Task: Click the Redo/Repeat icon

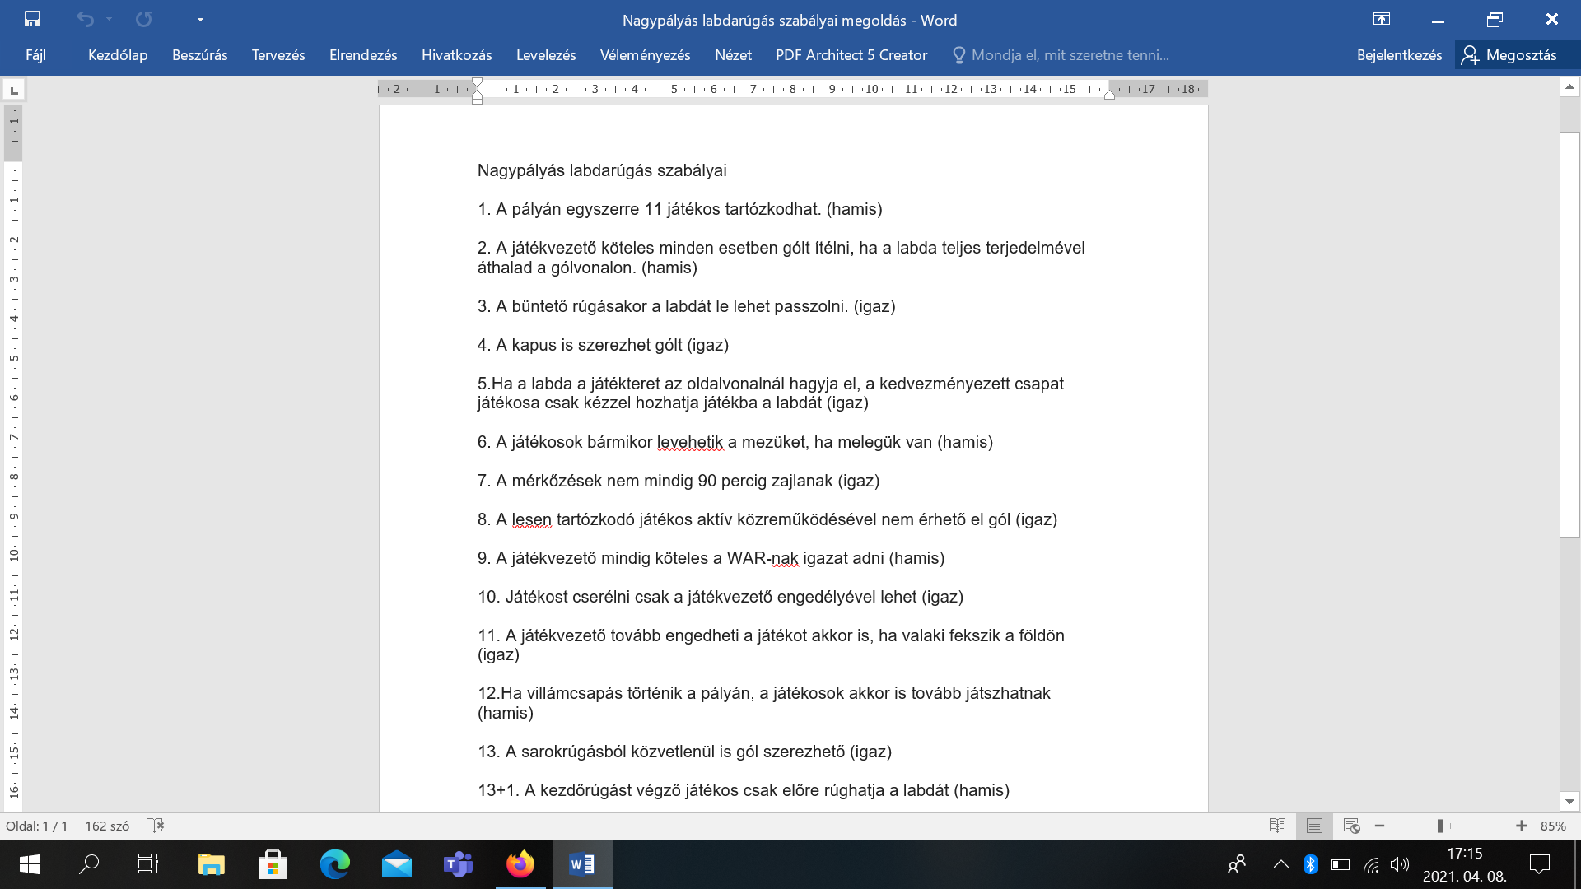Action: [x=144, y=19]
